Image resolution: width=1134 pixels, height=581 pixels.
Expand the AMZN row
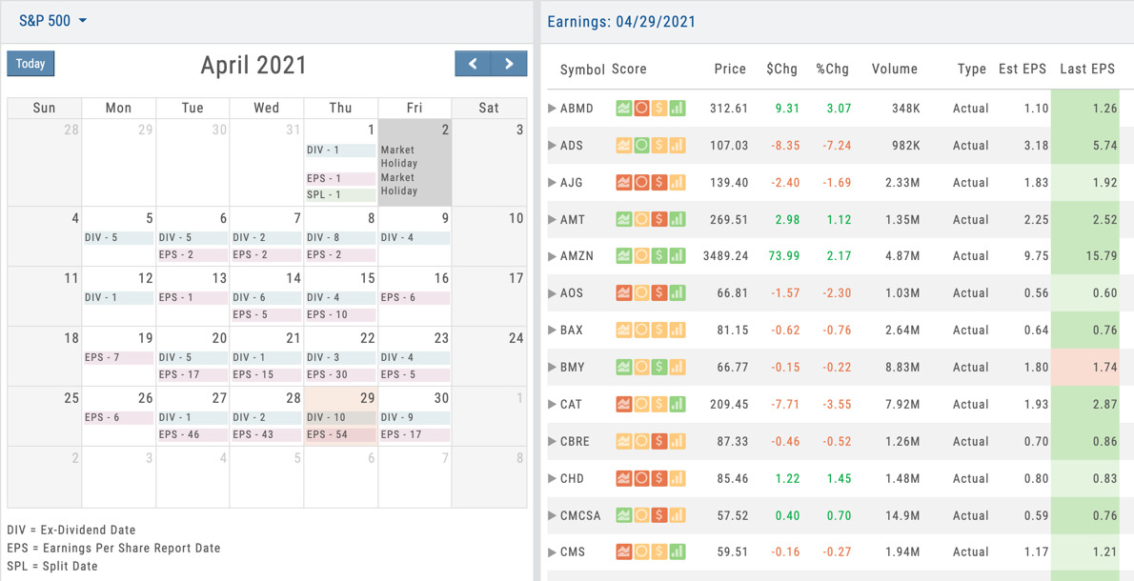click(x=552, y=256)
